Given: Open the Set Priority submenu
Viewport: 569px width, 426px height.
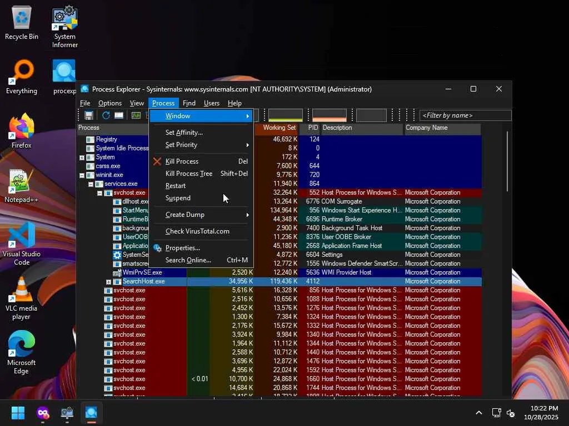Looking at the screenshot, I should [201, 145].
